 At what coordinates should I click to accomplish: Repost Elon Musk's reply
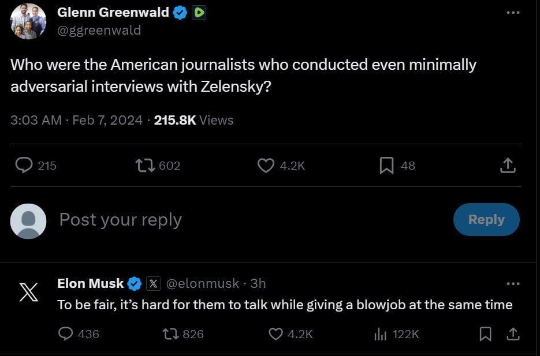pyautogui.click(x=169, y=333)
